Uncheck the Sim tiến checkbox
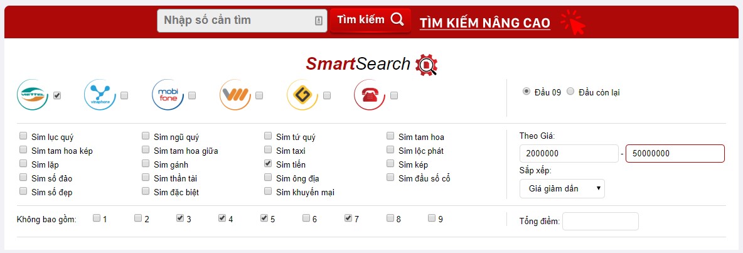The image size is (743, 253). click(x=268, y=164)
